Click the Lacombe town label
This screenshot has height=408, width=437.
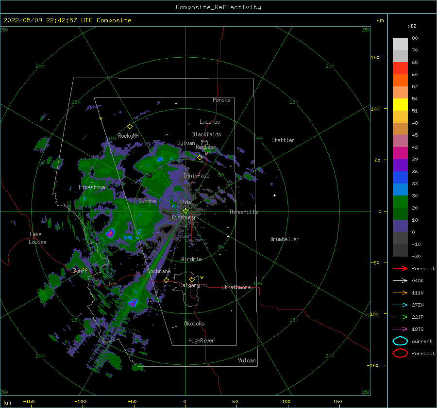pyautogui.click(x=210, y=122)
